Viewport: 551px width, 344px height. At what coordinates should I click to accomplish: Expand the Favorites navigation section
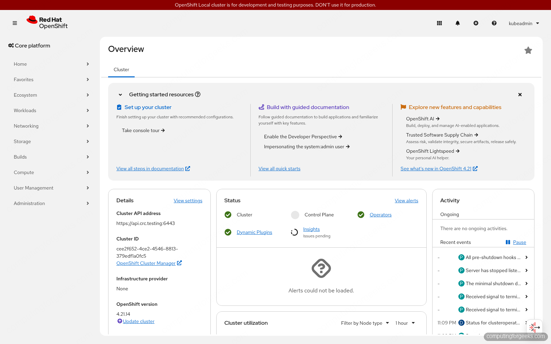tap(51, 79)
